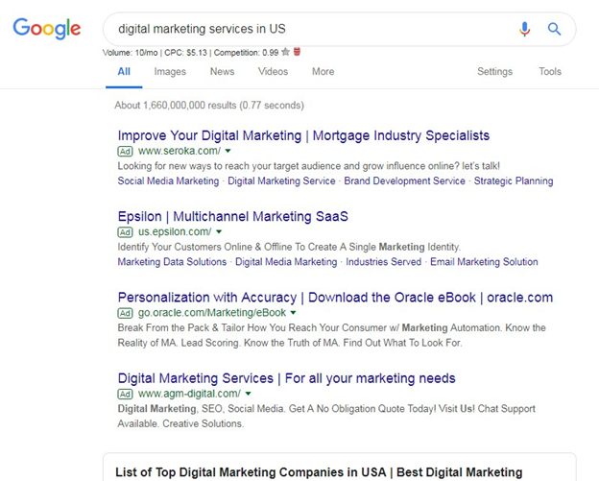Screen dimensions: 599x481
Task: Click the star icon beside Competition score
Action: 285,52
